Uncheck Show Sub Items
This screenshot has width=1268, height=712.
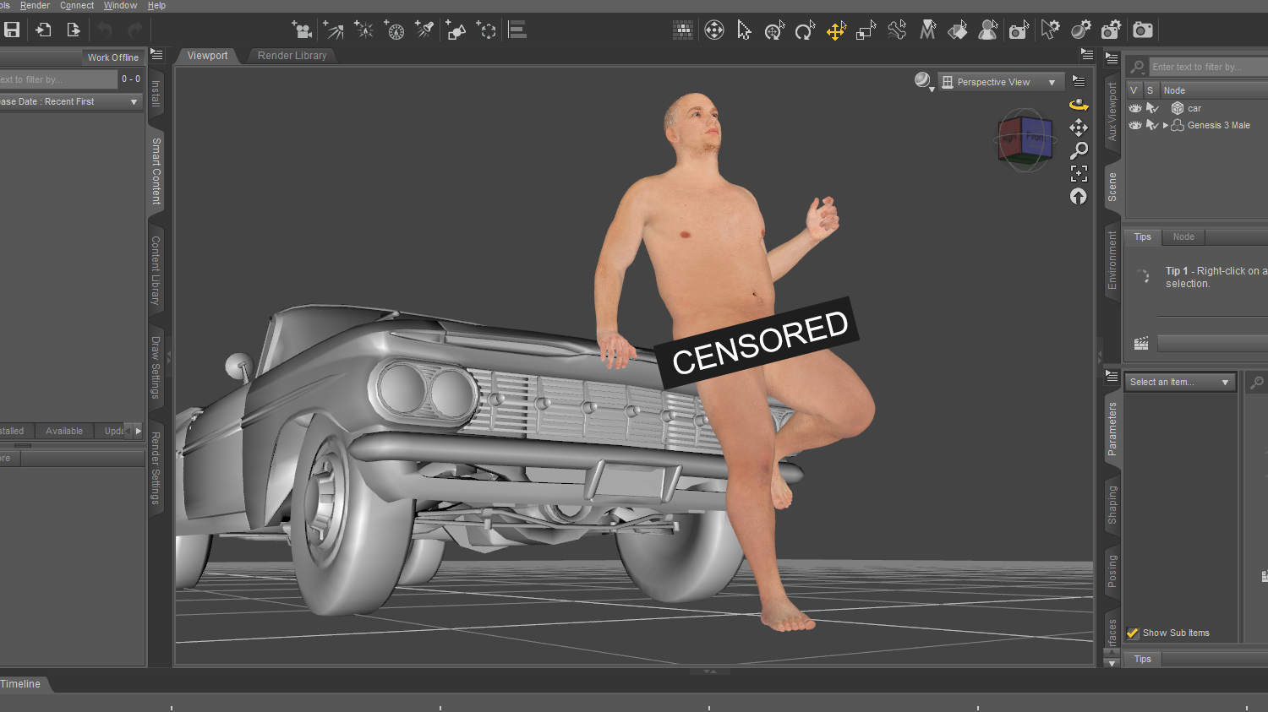point(1133,632)
